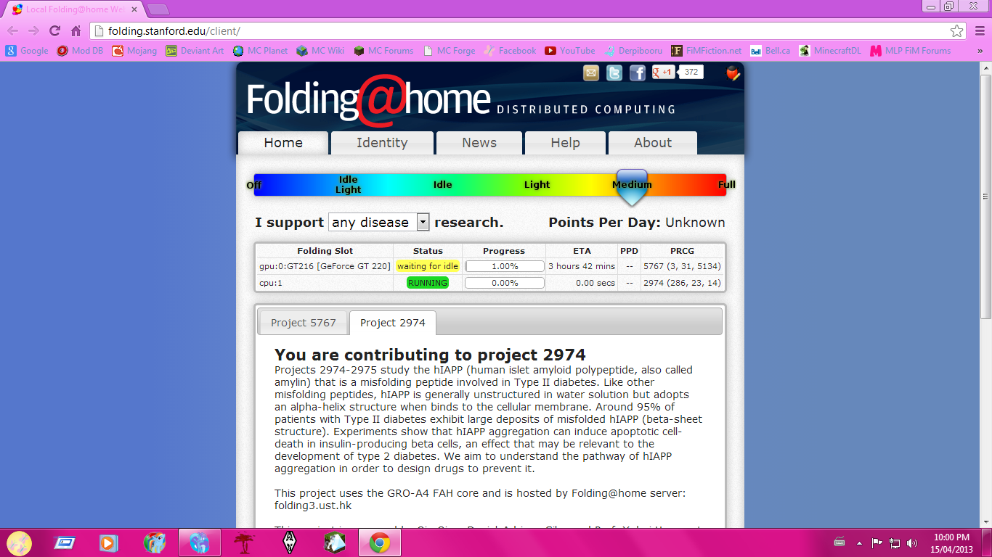The height and width of the screenshot is (557, 992).
Task: Open Chrome menu icon
Action: pyautogui.click(x=978, y=31)
